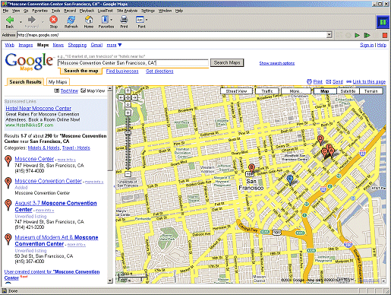Screen dimensions: 391x295
Task: Open the Back button history dropdown arrow
Action: tap(20, 21)
